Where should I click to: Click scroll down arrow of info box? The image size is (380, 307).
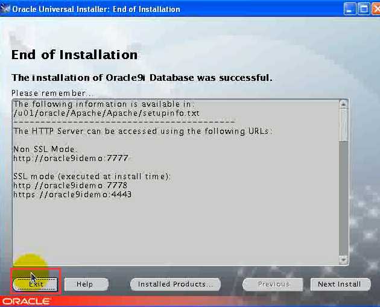[x=343, y=260]
